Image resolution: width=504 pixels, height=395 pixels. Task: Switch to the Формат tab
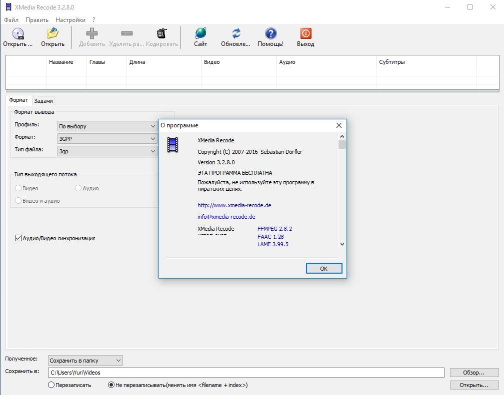click(x=18, y=100)
